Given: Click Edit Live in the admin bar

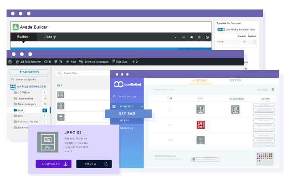Looking at the screenshot, I should (119, 61).
